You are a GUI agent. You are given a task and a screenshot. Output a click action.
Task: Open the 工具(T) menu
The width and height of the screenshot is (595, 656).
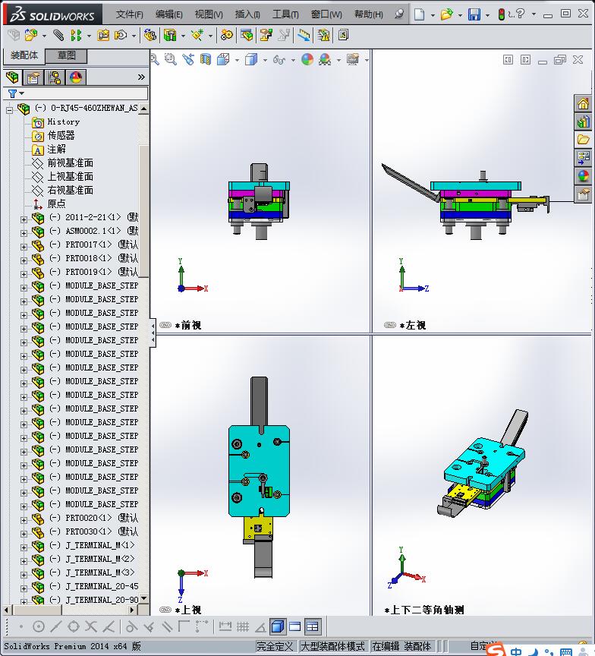pyautogui.click(x=285, y=14)
